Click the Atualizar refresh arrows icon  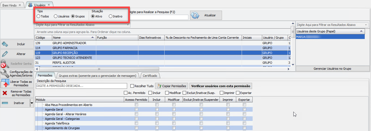(x=195, y=16)
